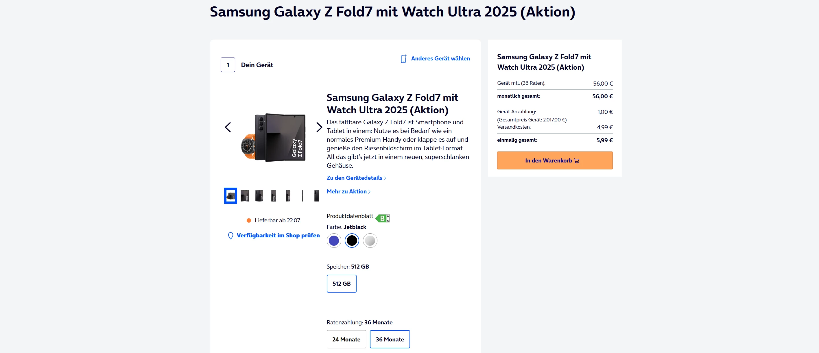The height and width of the screenshot is (353, 819).
Task: Choose the silver color option
Action: pyautogui.click(x=370, y=241)
